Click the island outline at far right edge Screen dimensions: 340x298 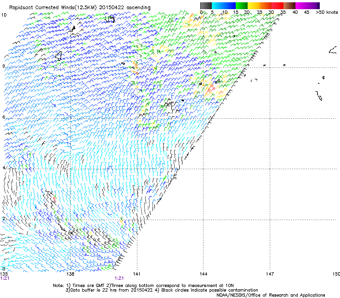[x=333, y=50]
